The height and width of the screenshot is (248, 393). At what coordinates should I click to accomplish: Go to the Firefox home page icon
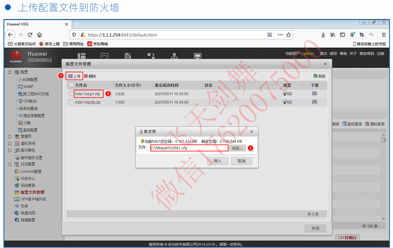pyautogui.click(x=39, y=35)
